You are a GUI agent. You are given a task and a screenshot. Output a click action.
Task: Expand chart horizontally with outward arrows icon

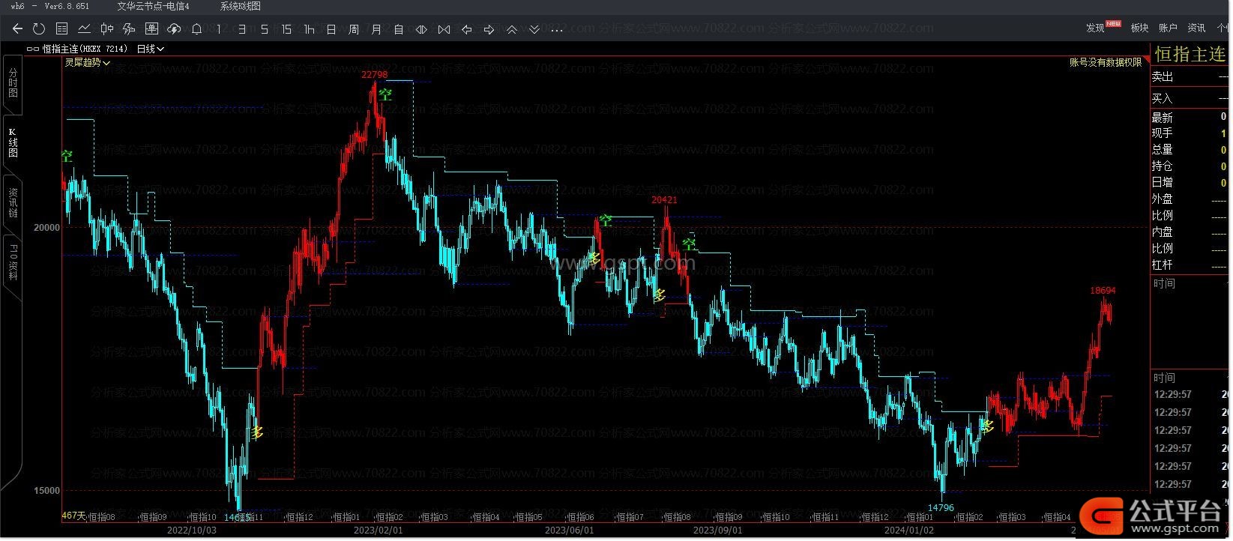coord(421,29)
